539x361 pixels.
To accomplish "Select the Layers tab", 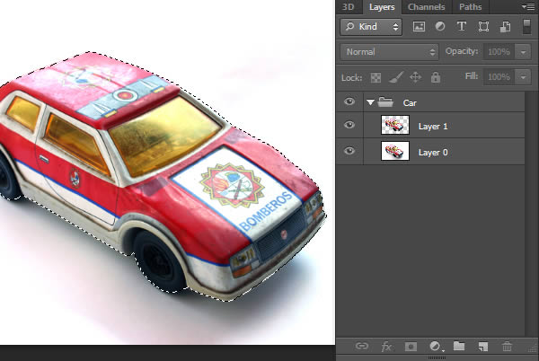I will pos(382,7).
